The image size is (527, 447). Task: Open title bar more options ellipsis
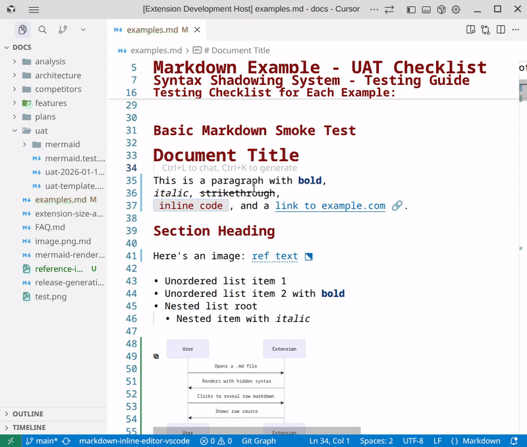[x=374, y=9]
